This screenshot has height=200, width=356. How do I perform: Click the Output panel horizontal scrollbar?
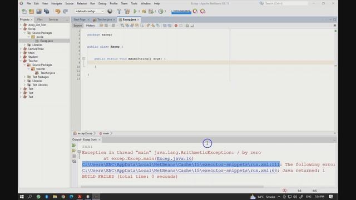pos(172,187)
